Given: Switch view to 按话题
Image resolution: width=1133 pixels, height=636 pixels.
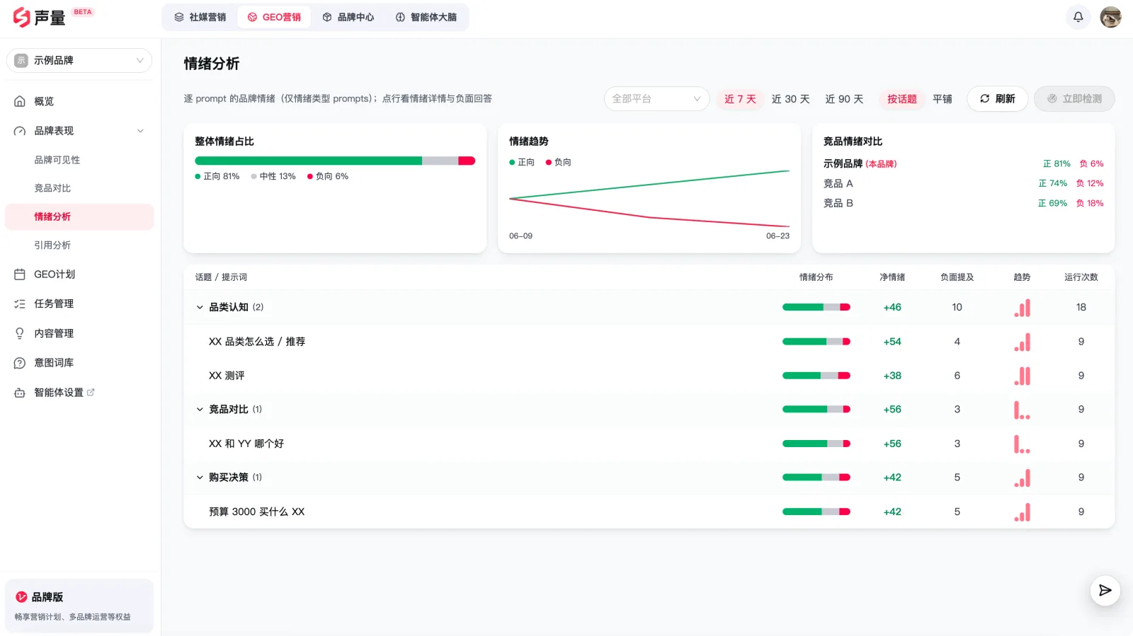Looking at the screenshot, I should [901, 99].
